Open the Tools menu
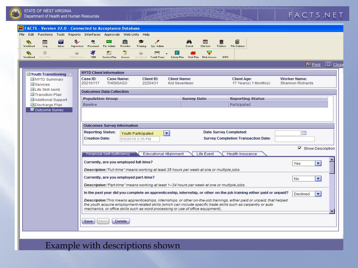 pyautogui.click(x=60, y=35)
